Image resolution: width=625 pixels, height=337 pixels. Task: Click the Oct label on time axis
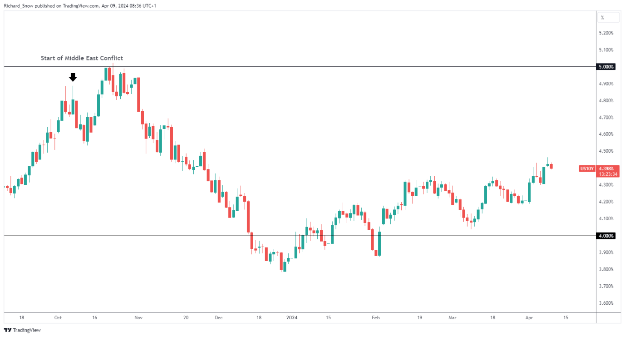[x=58, y=317]
